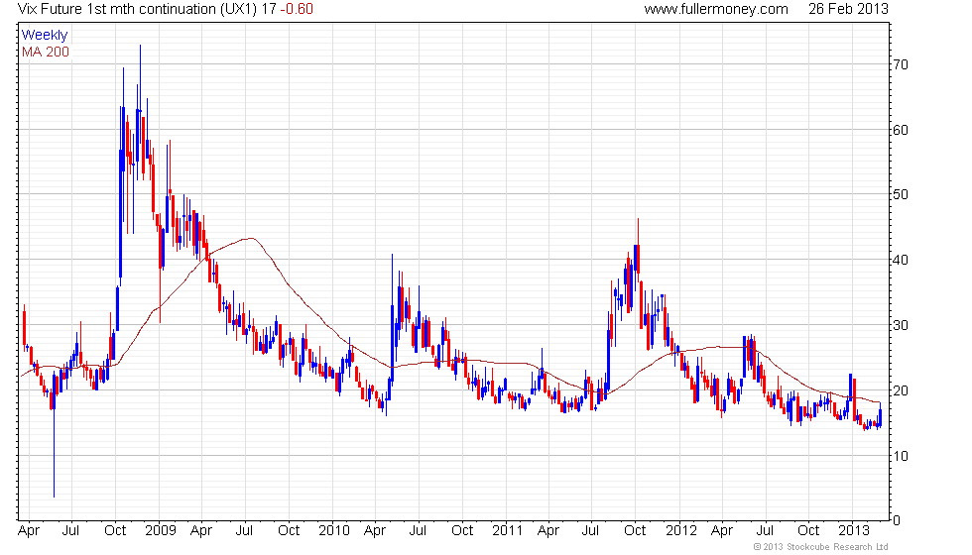The image size is (972, 555).
Task: Click the y-axis label '0'
Action: (896, 521)
